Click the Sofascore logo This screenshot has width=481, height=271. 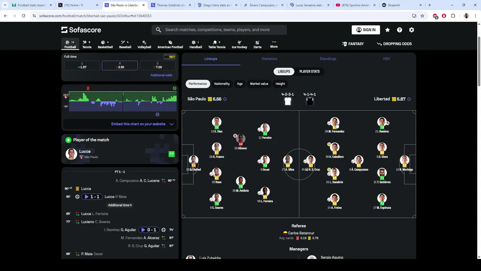81,30
